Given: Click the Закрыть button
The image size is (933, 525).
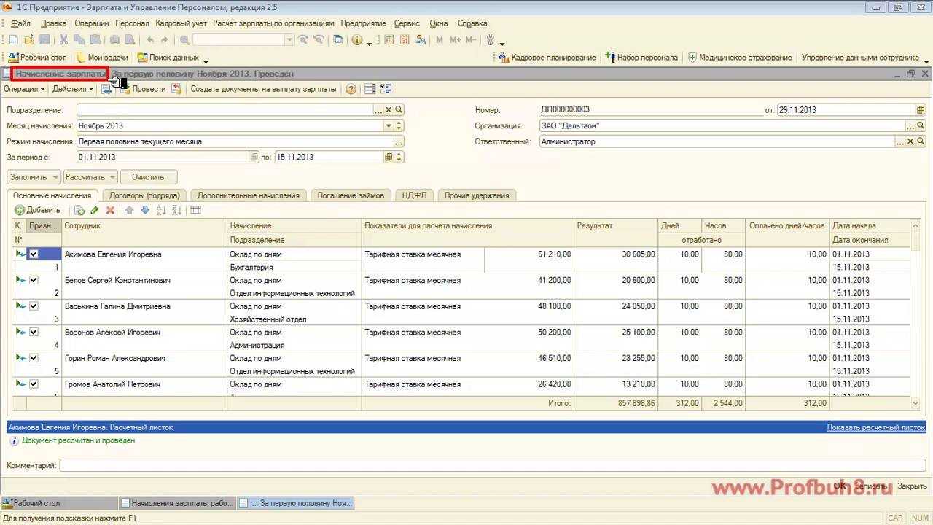Looking at the screenshot, I should click(x=912, y=486).
